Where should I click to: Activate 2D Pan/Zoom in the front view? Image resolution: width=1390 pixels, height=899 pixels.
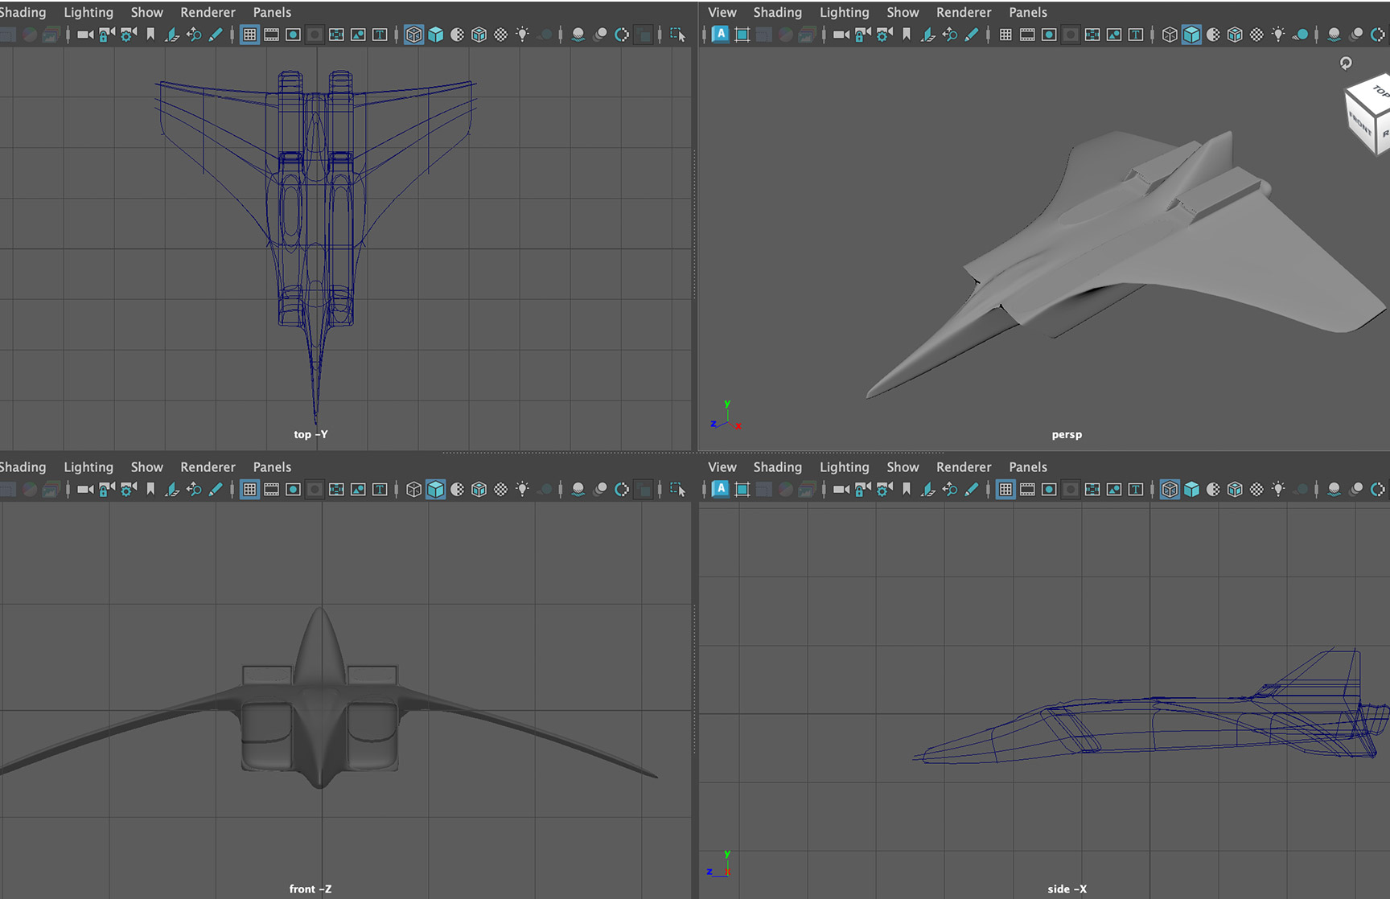[193, 489]
